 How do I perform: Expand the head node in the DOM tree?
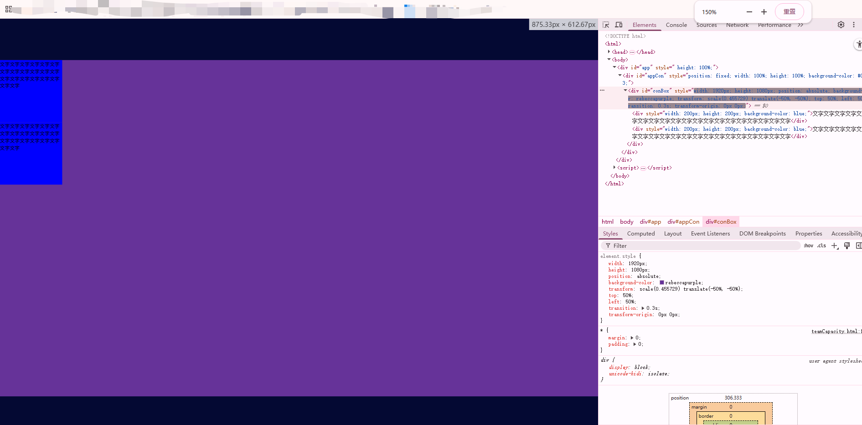(x=609, y=52)
